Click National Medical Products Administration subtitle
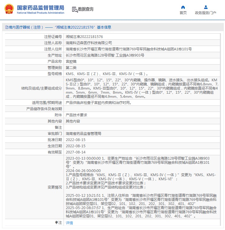 (x=41, y=13)
